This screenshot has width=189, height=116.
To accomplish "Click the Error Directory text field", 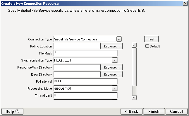I will coord(77,74).
